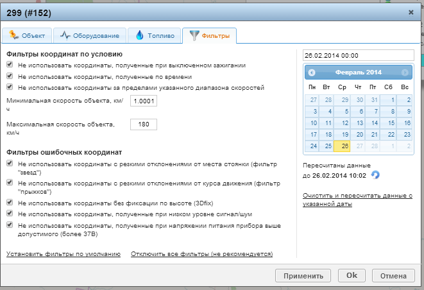Disable the speed range coordinates filter
The height and width of the screenshot is (290, 424).
pos(10,87)
